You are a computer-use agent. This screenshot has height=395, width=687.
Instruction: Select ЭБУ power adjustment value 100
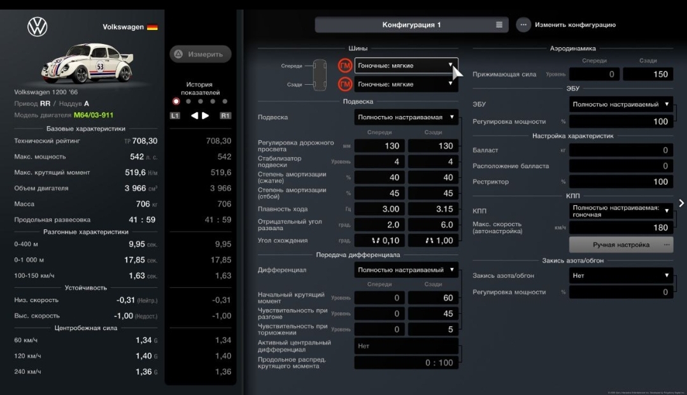coord(621,122)
